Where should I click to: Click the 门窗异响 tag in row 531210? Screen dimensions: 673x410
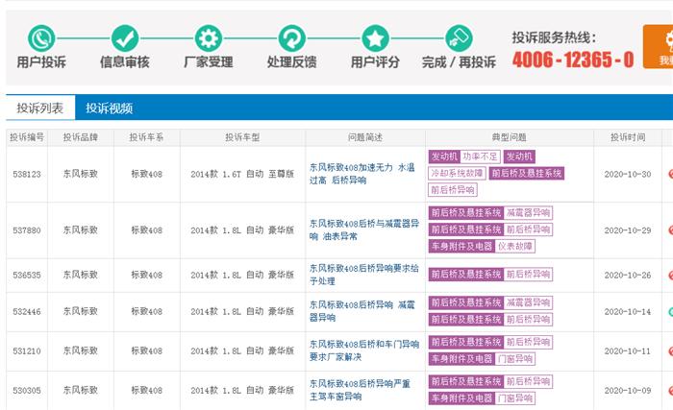pos(514,359)
